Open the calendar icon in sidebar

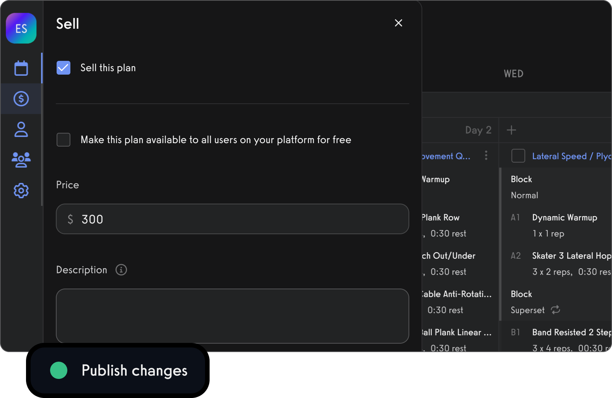coord(21,68)
